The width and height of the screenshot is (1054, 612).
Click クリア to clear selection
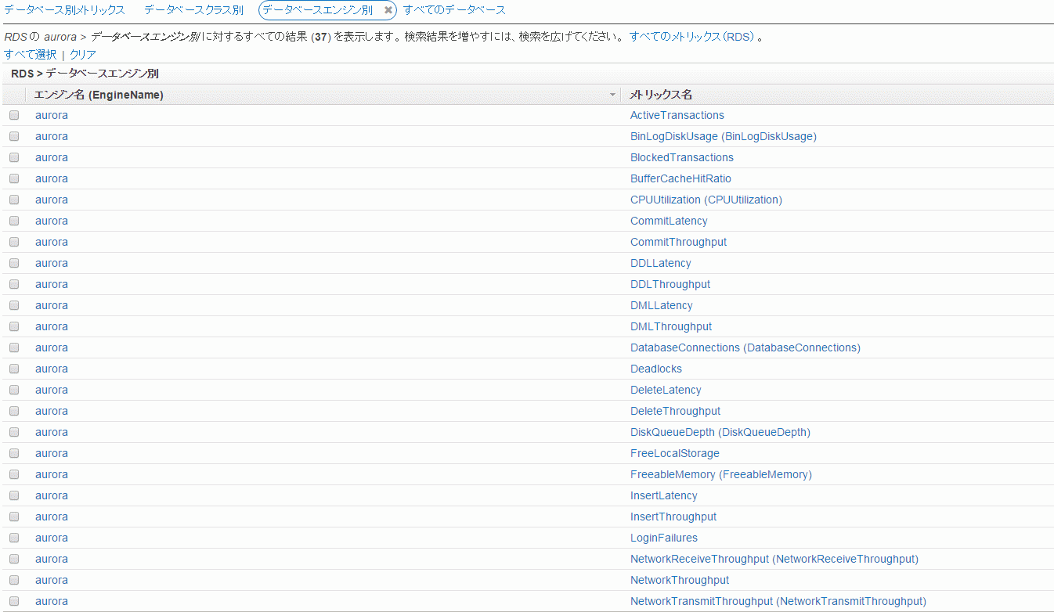tap(83, 54)
